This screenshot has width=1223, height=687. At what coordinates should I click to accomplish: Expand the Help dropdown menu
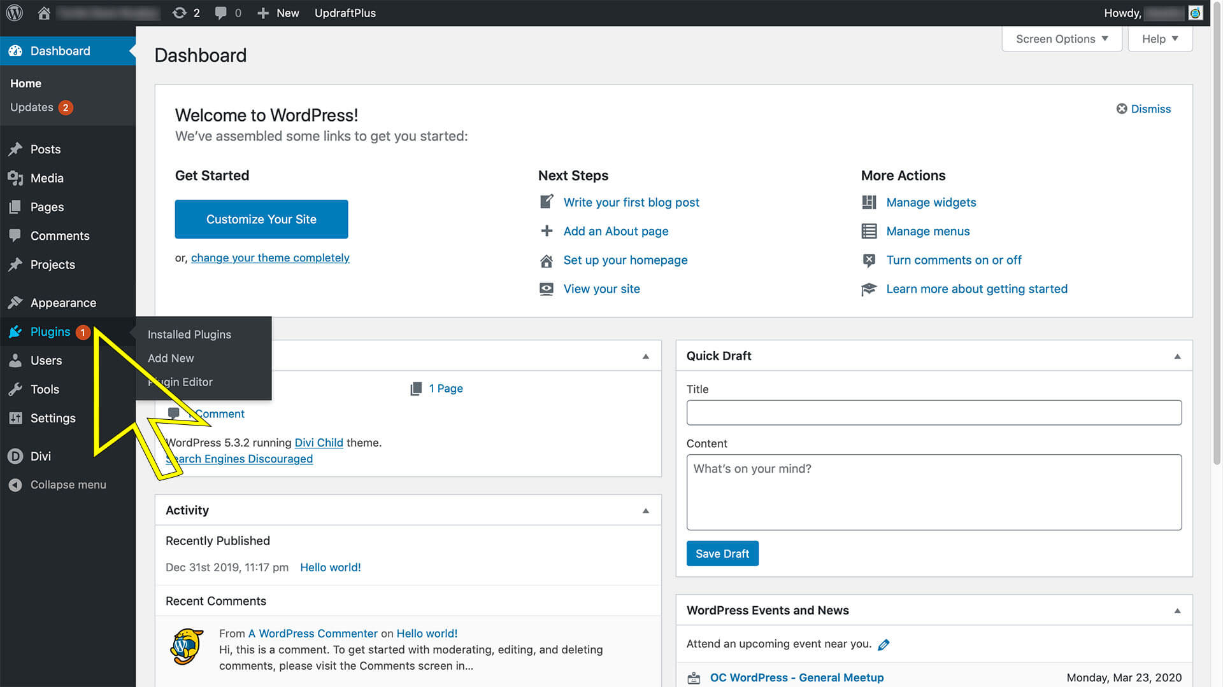tap(1161, 39)
